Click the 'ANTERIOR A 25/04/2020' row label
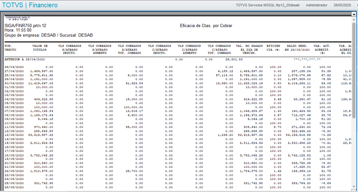 pos(25,59)
